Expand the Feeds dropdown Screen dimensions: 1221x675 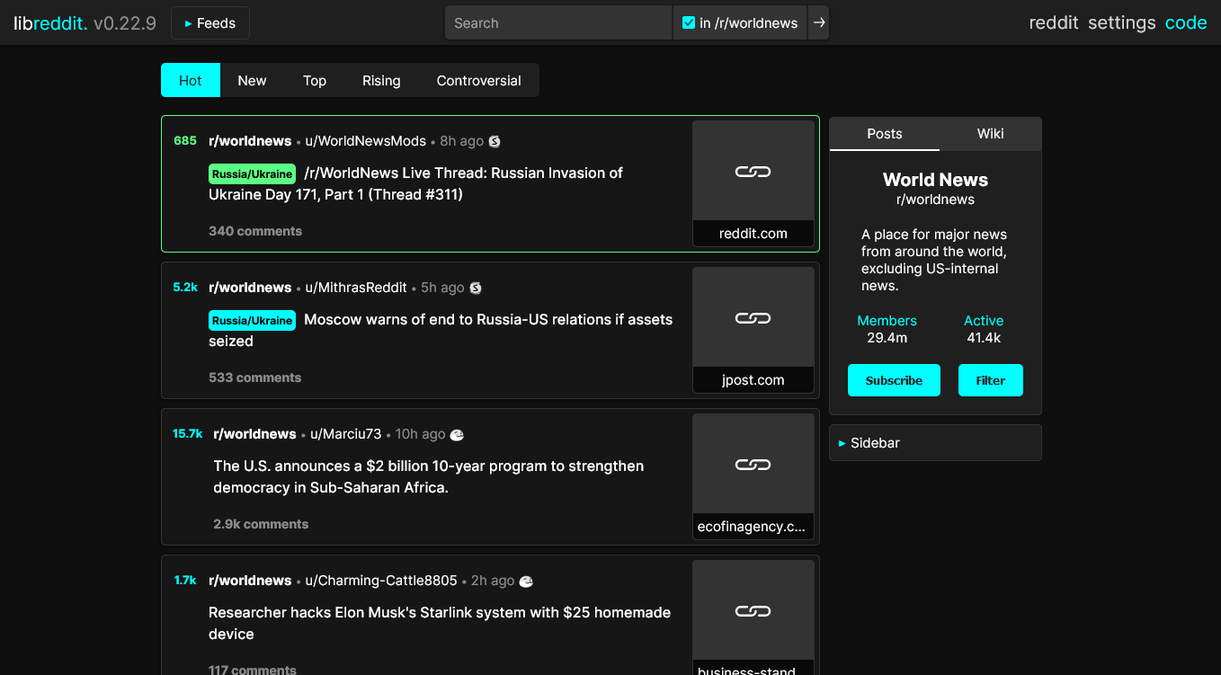click(x=210, y=23)
